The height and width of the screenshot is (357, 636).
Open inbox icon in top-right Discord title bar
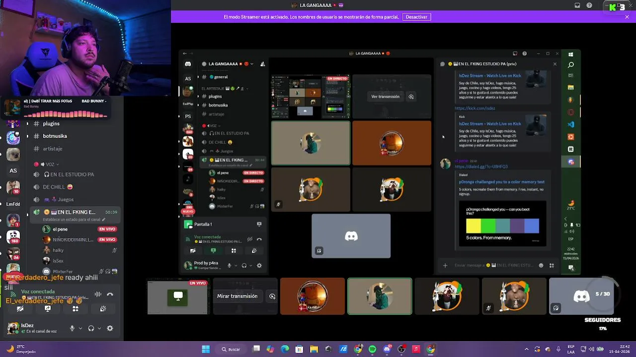pos(577,5)
